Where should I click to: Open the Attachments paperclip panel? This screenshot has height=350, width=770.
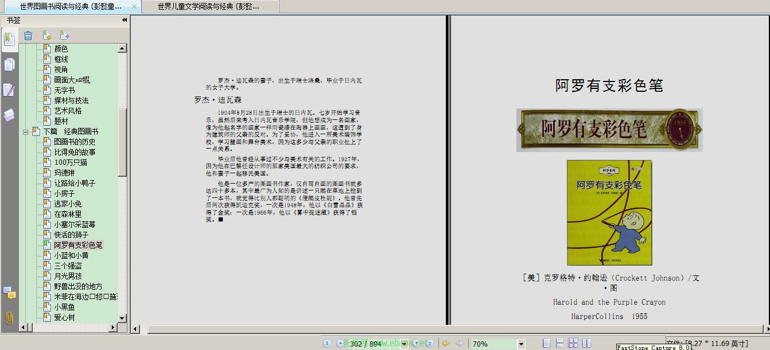click(x=9, y=317)
